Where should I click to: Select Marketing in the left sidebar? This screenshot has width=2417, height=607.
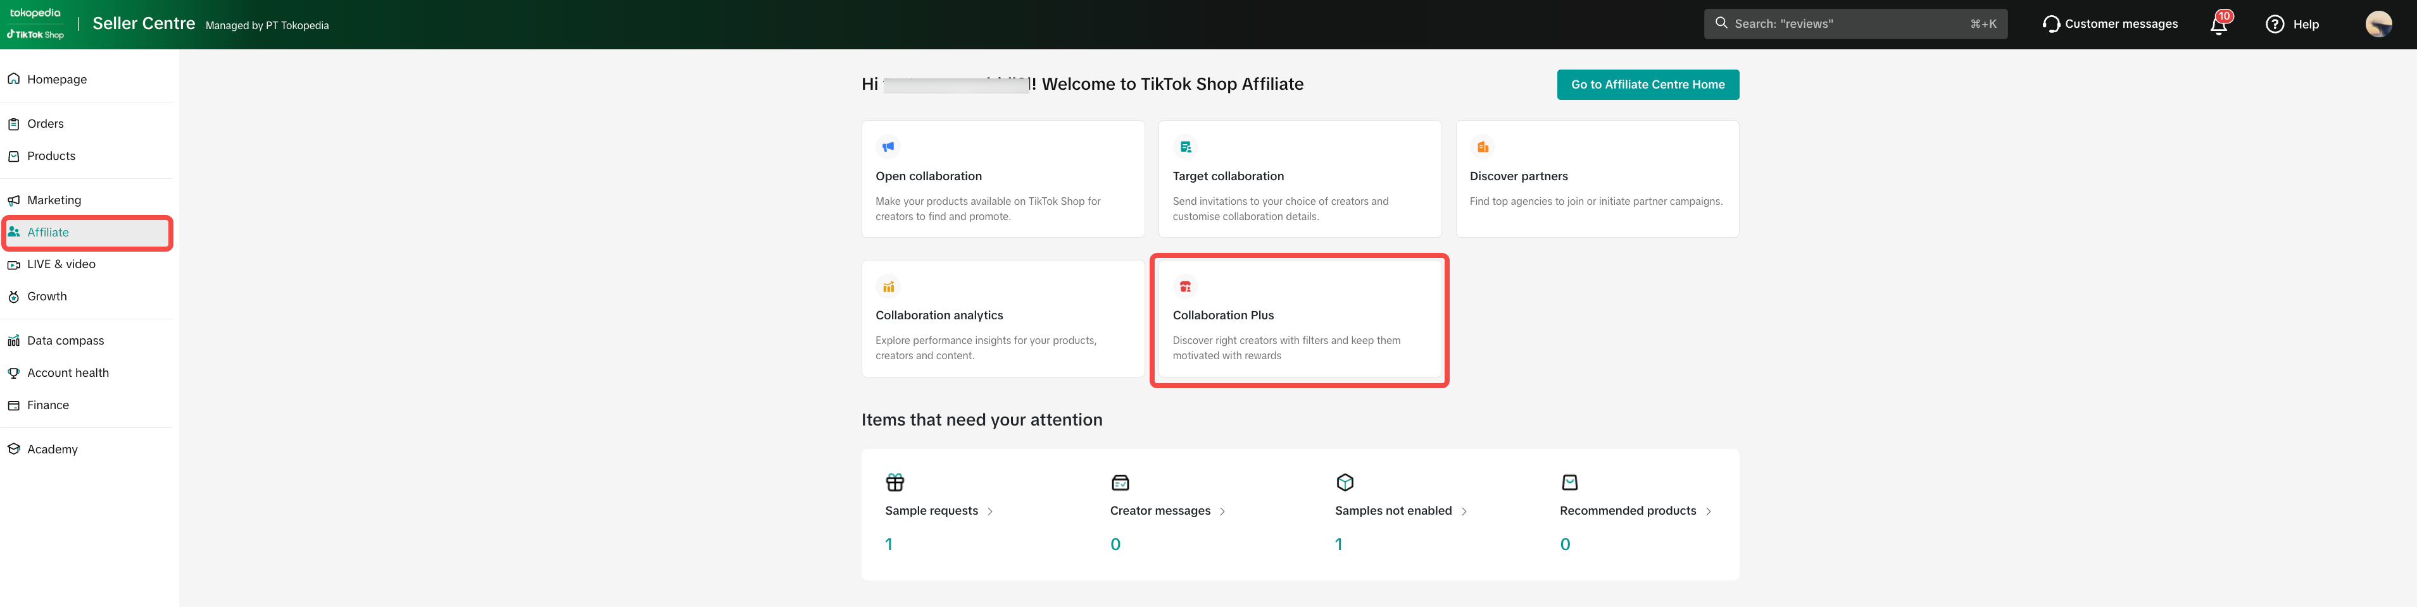(53, 200)
